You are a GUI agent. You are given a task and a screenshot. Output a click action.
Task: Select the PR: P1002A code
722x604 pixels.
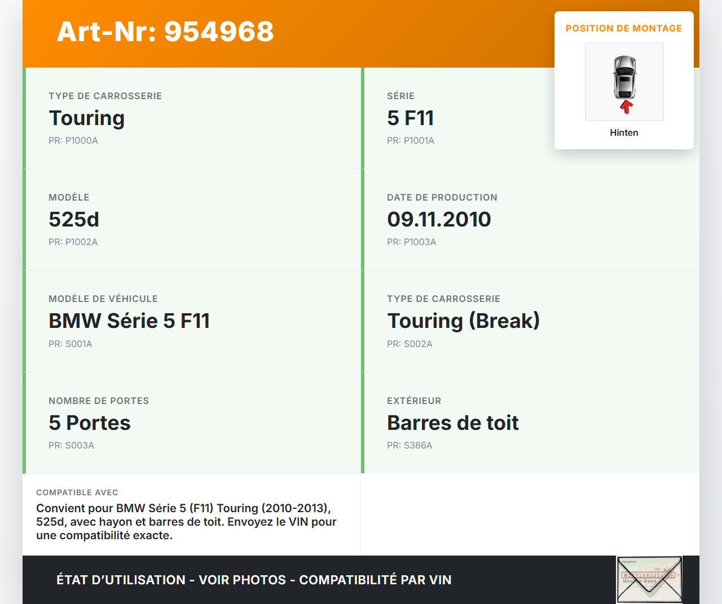coord(73,242)
